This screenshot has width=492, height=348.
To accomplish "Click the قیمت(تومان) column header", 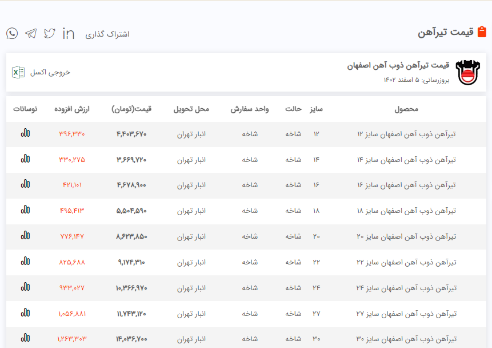I will (x=131, y=109).
